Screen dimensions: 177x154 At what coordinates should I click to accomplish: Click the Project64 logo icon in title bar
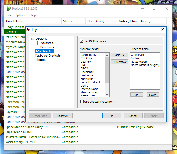click(x=9, y=8)
